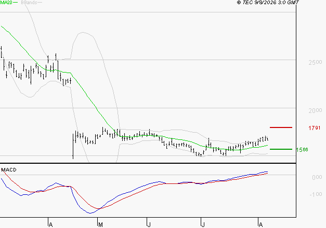326x228 pixels.
Task: Click the green support level line
Action: [281, 149]
